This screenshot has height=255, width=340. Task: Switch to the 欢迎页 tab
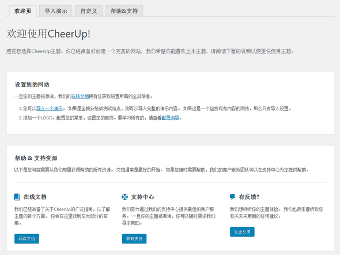(x=23, y=11)
